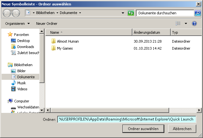This screenshot has width=203, height=138.
Task: Change view with the view layout icon
Action: 178,24
